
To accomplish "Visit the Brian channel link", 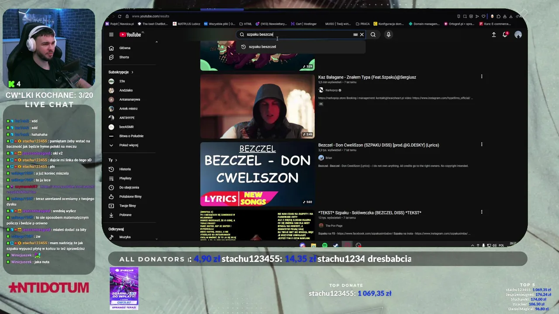I will pyautogui.click(x=328, y=158).
